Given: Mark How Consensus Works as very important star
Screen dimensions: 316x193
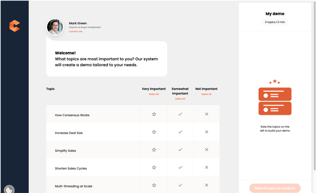Looking at the screenshot, I should point(154,114).
